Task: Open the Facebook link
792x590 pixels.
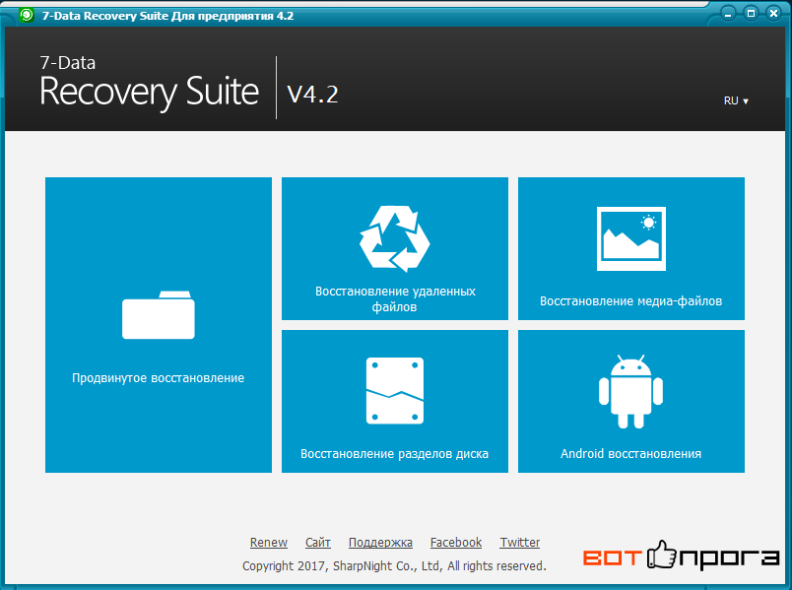Action: [456, 543]
